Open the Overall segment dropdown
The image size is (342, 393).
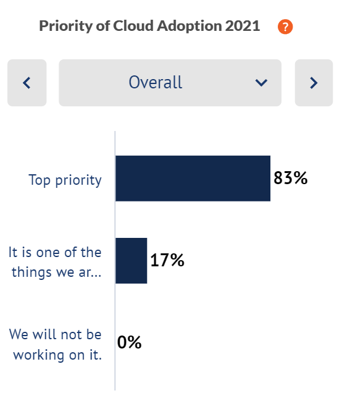(170, 83)
